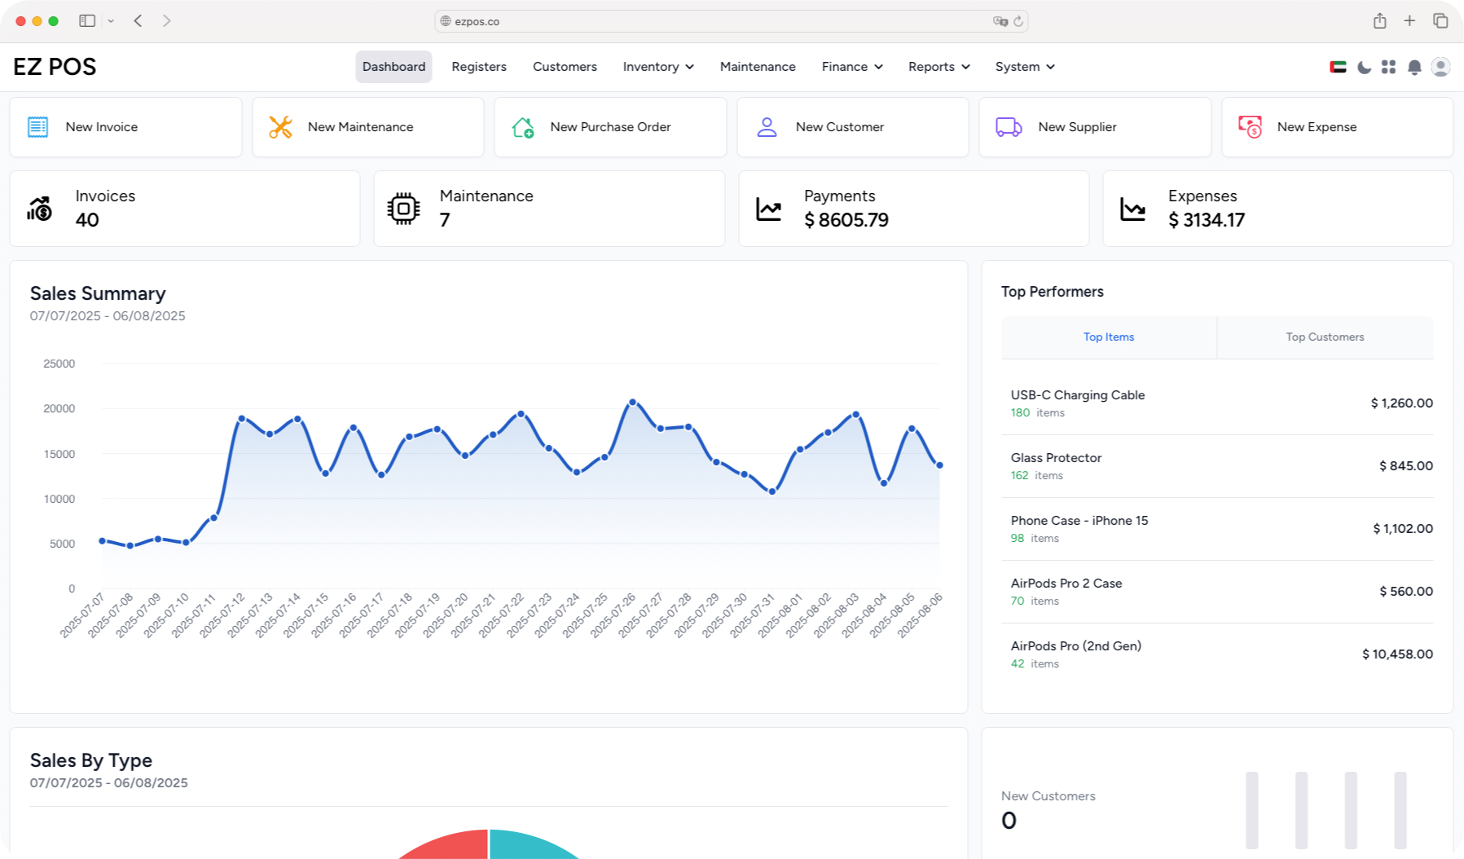The width and height of the screenshot is (1464, 859).
Task: Click the browser sidebar toggle icon
Action: (87, 21)
